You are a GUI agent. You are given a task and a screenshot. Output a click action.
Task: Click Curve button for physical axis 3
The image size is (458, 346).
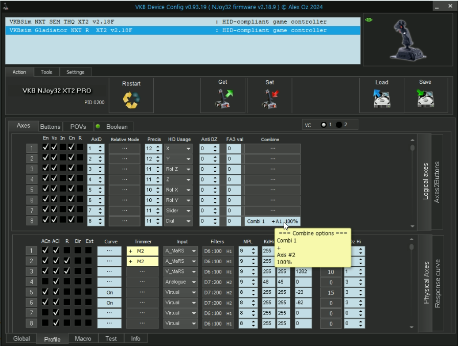pyautogui.click(x=109, y=271)
